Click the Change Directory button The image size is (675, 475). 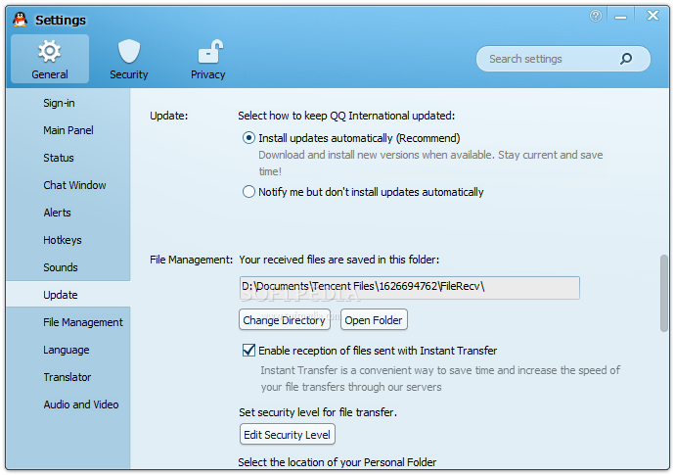click(x=284, y=320)
